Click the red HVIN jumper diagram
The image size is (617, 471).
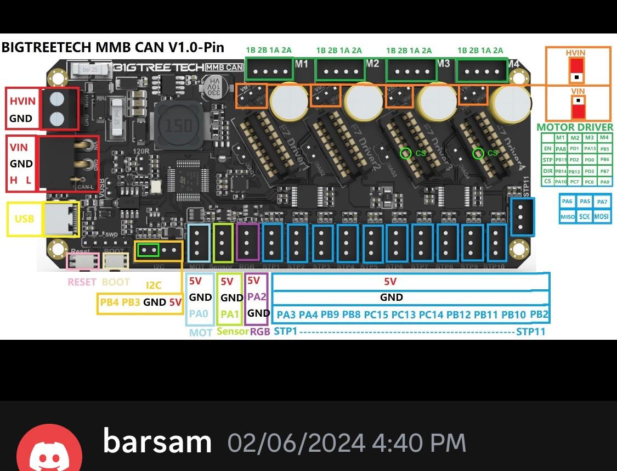(576, 70)
